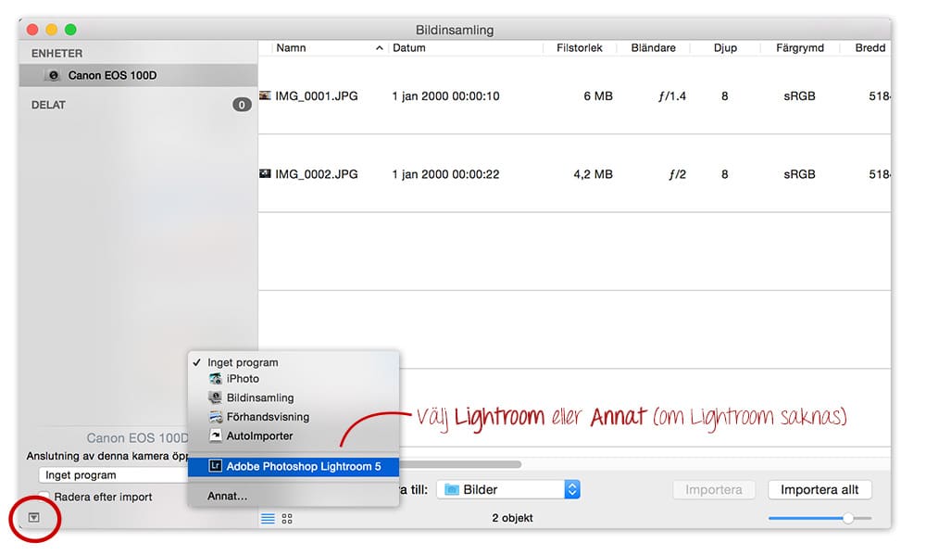Sort by Djup column header

click(725, 48)
